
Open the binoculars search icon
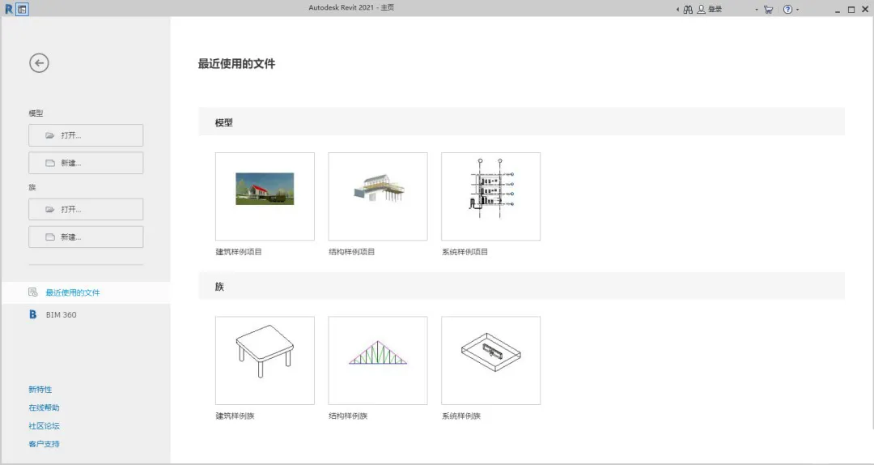688,9
